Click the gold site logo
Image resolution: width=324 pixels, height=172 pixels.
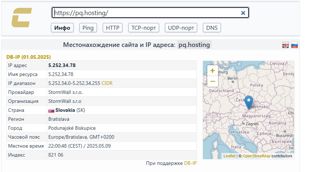coord(22,18)
